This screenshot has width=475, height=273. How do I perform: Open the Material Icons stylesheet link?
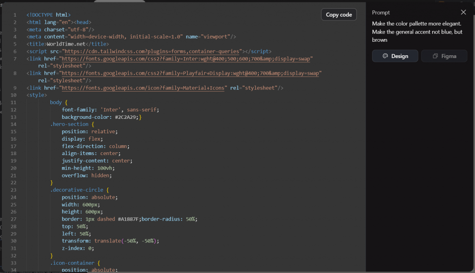143,88
